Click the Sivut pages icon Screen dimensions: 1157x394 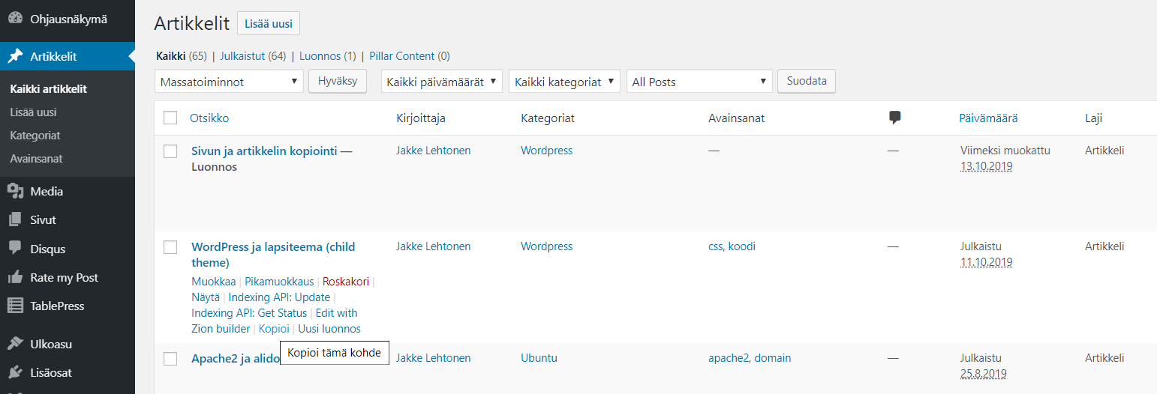(x=15, y=220)
